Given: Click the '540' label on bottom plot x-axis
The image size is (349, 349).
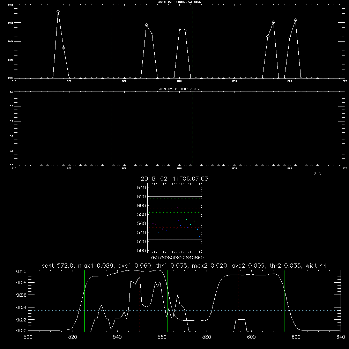Looking at the screenshot, I should (117, 337).
